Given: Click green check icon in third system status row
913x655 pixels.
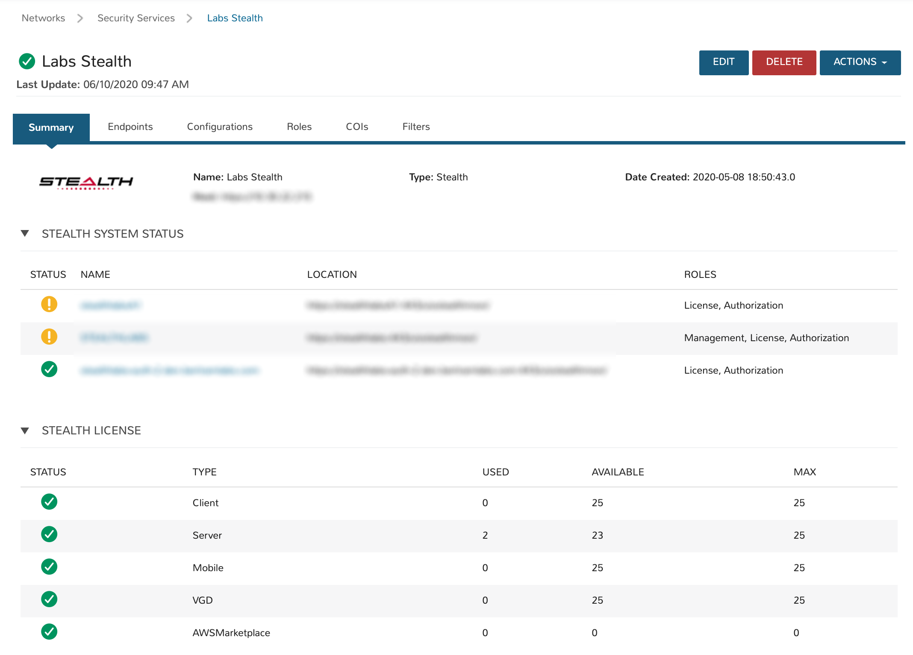Looking at the screenshot, I should 49,369.
